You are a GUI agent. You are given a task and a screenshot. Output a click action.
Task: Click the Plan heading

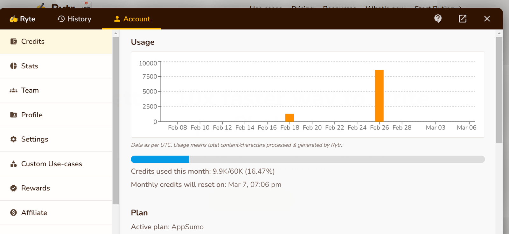coord(139,213)
